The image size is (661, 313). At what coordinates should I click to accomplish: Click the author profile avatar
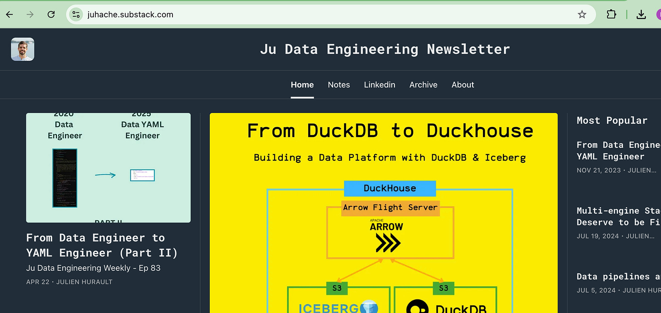23,49
